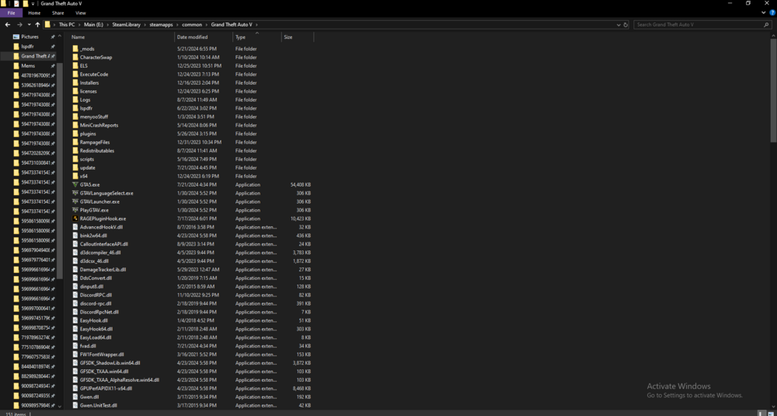
Task: Select the x64 folder icon
Action: tap(75, 176)
